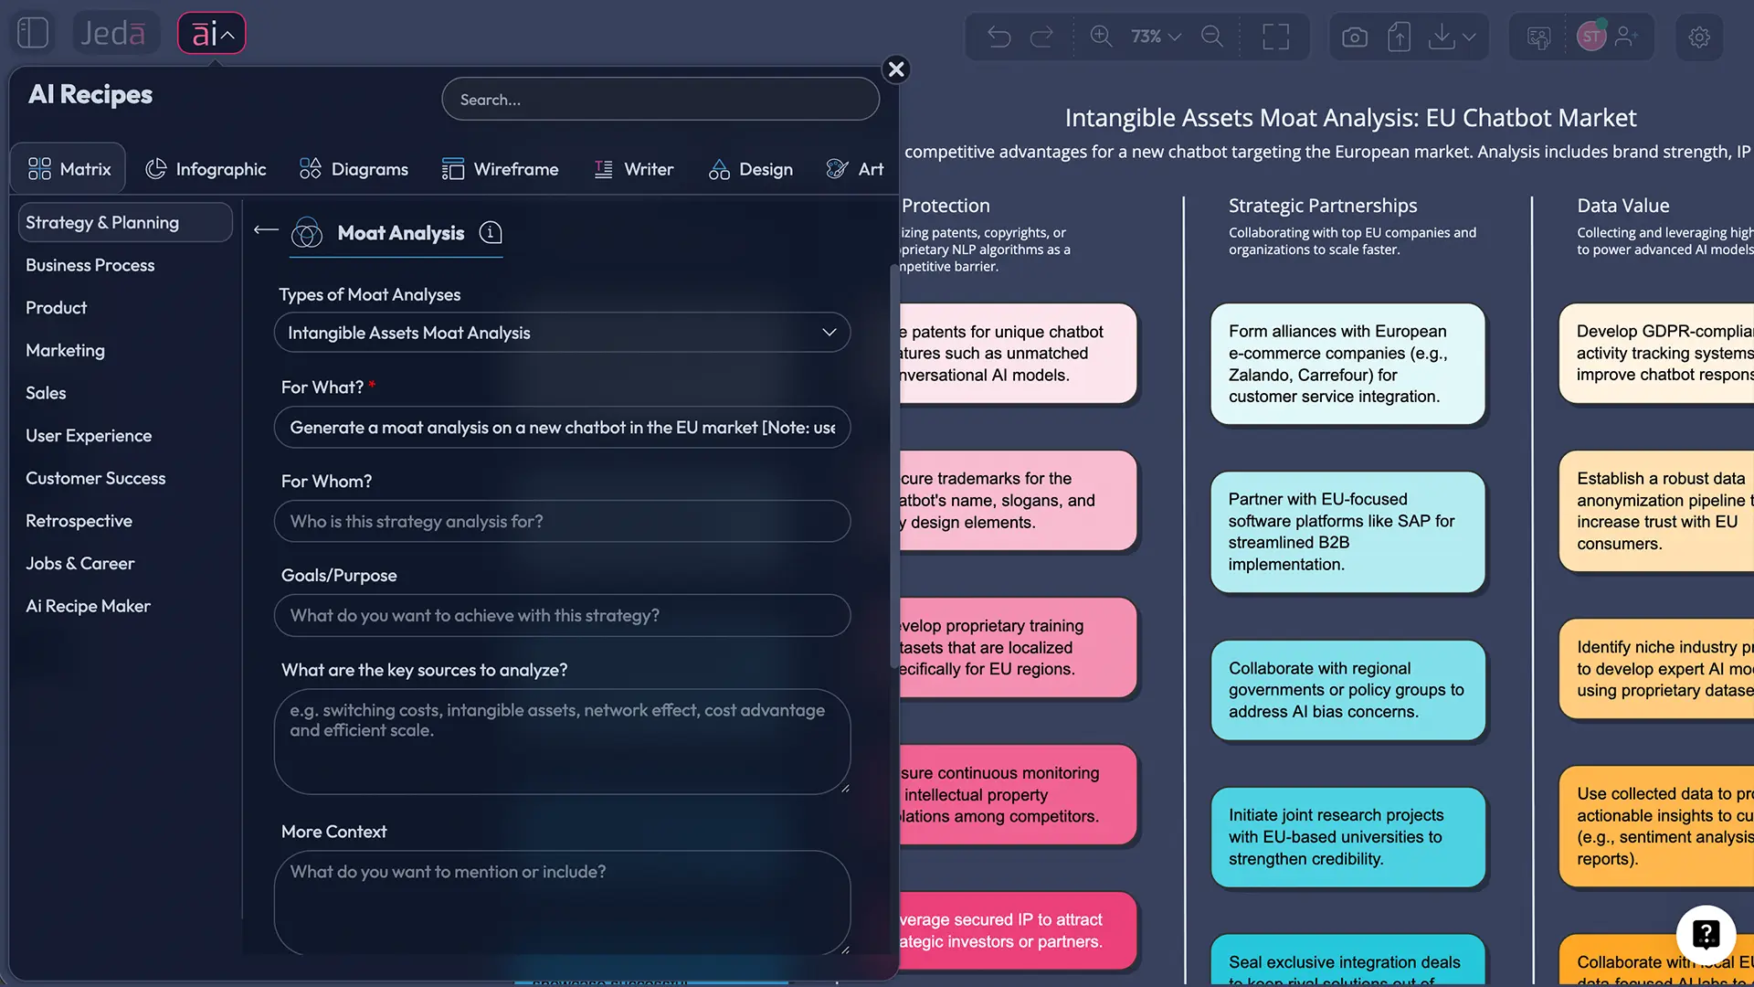Redo the last canvas action
1754x987 pixels.
[x=1041, y=37]
